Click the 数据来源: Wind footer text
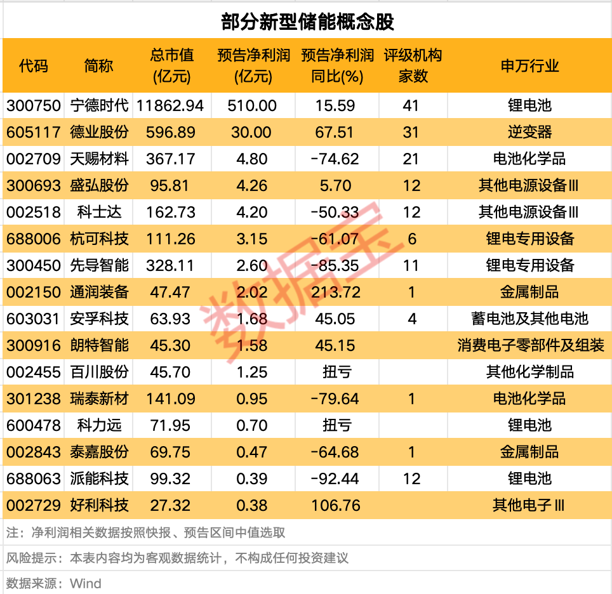This screenshot has height=594, width=612. point(54,583)
